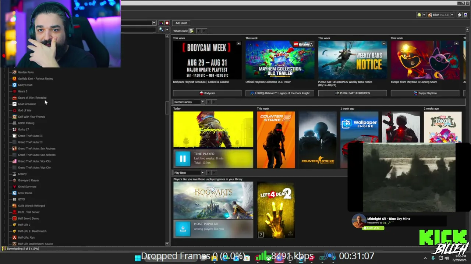Expand the library filter dropdown arrow
The width and height of the screenshot is (471, 264).
click(154, 23)
